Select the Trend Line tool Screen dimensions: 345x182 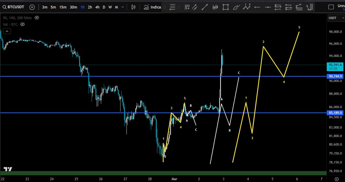click(x=205, y=7)
